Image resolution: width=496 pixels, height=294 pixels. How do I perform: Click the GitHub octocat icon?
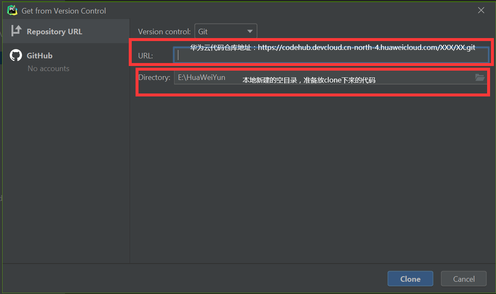[x=16, y=55]
